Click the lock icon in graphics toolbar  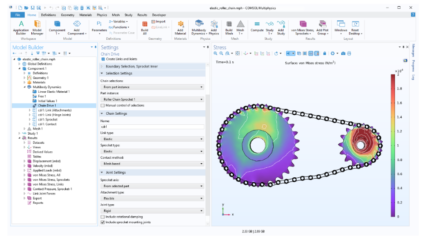point(324,53)
